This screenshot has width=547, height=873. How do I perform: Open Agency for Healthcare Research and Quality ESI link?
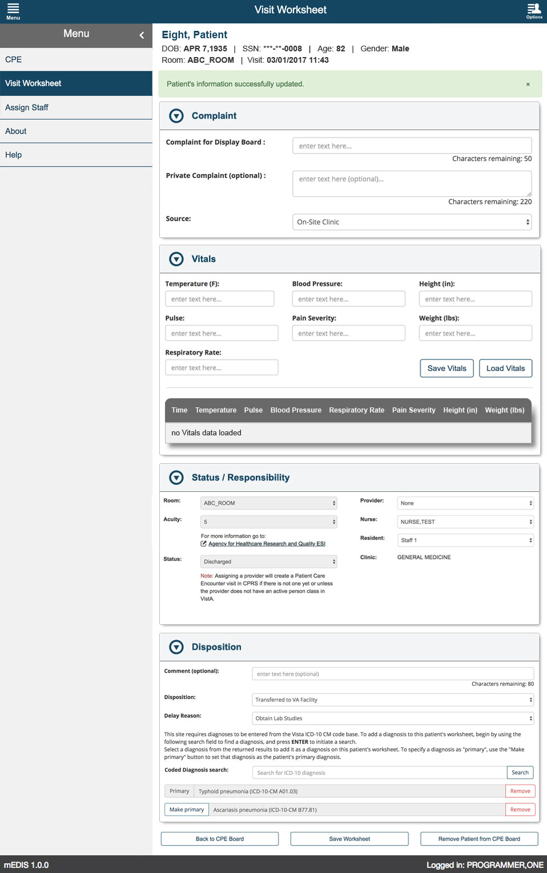point(267,544)
